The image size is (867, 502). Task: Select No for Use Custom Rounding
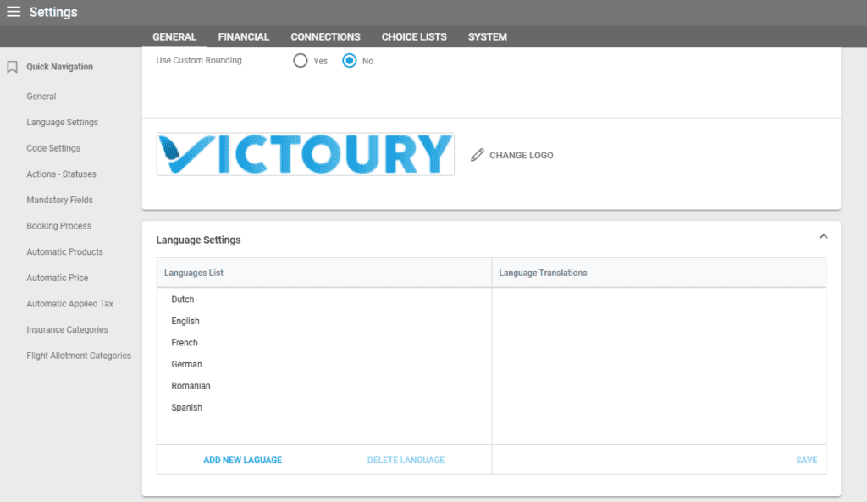tap(350, 61)
